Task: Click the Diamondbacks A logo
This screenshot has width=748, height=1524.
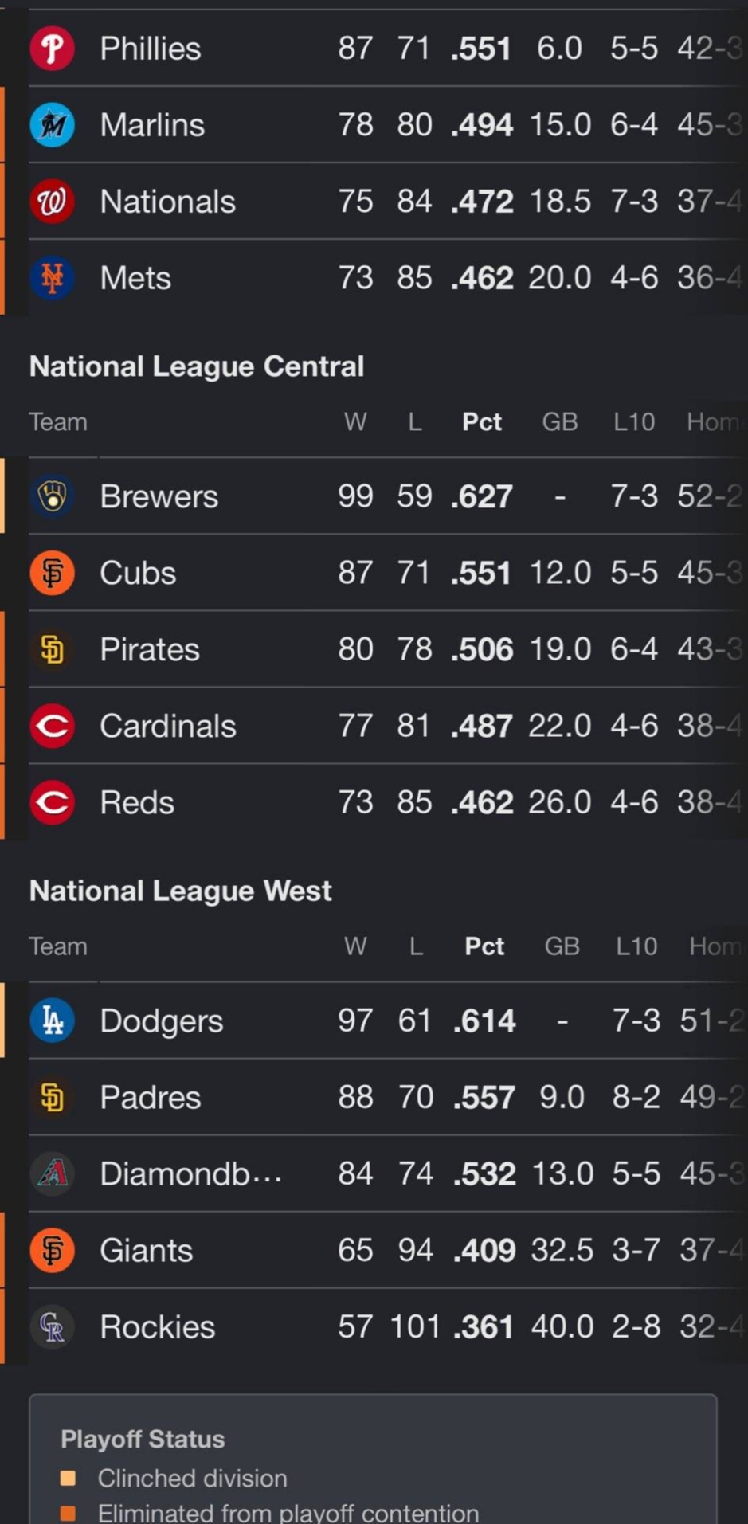Action: click(53, 1173)
